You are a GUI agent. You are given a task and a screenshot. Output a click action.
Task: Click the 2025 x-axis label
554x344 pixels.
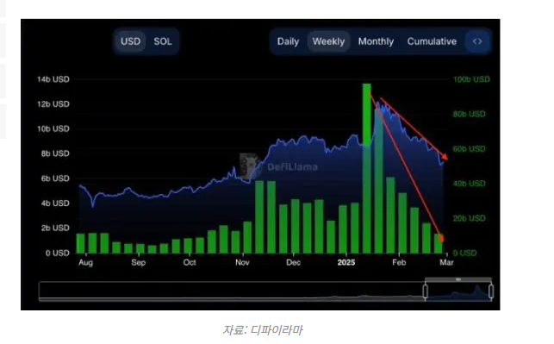pos(345,262)
